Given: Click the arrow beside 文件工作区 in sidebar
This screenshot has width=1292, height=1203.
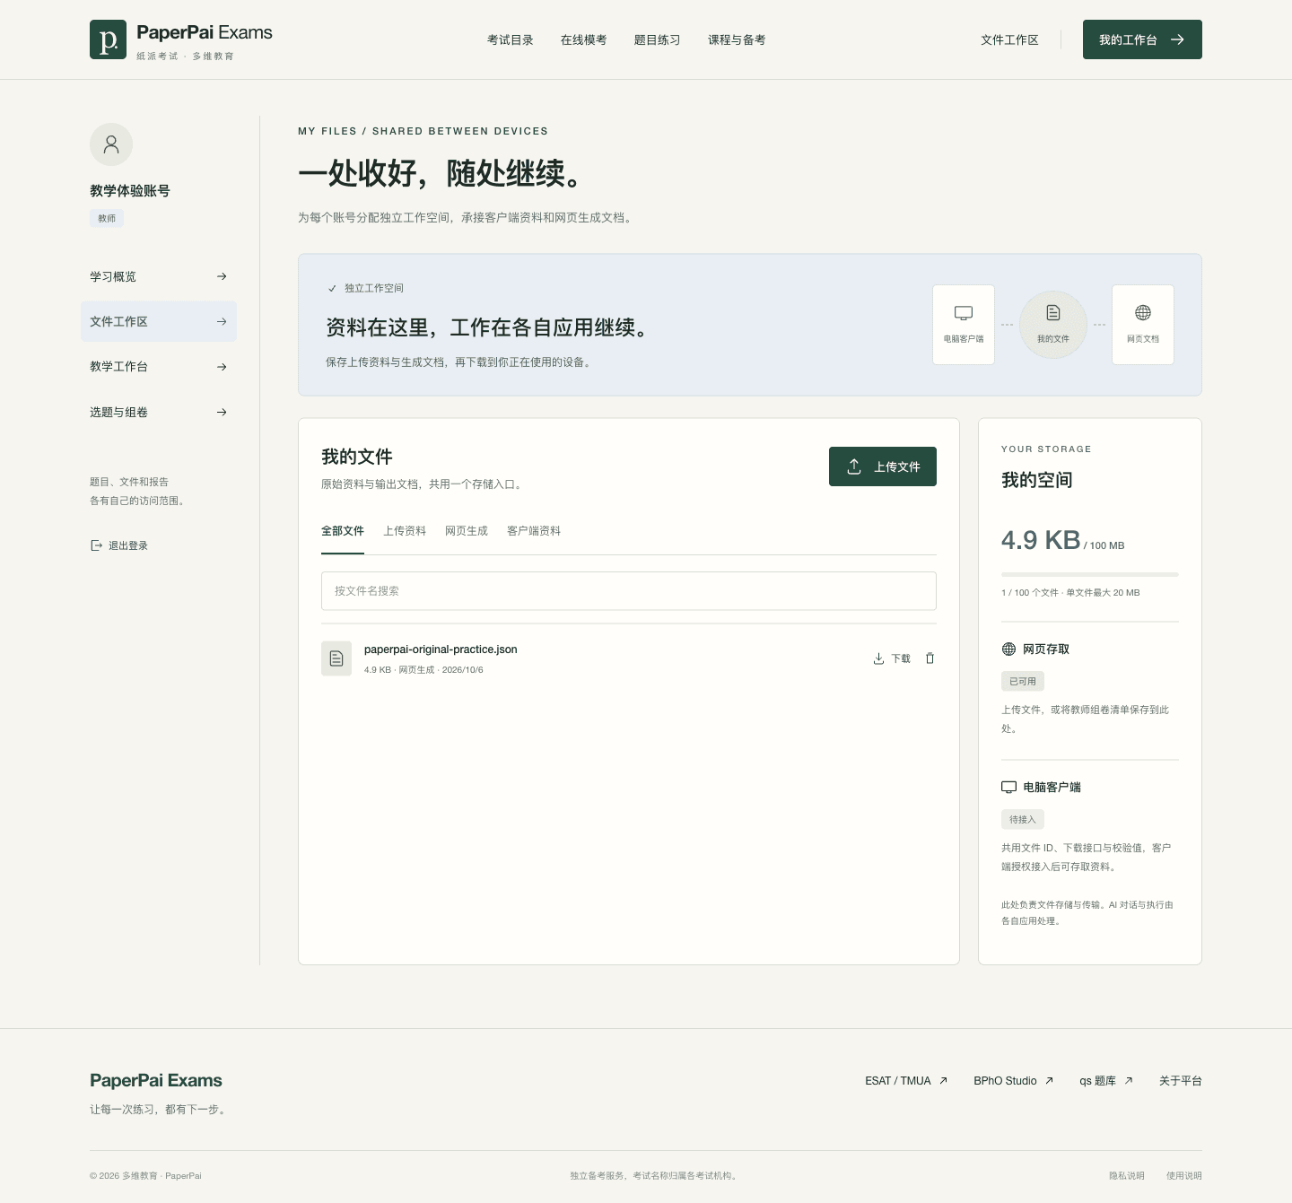Looking at the screenshot, I should point(222,321).
